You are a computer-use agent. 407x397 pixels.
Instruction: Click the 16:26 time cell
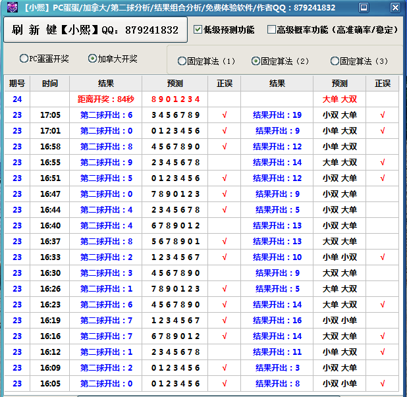(50, 289)
